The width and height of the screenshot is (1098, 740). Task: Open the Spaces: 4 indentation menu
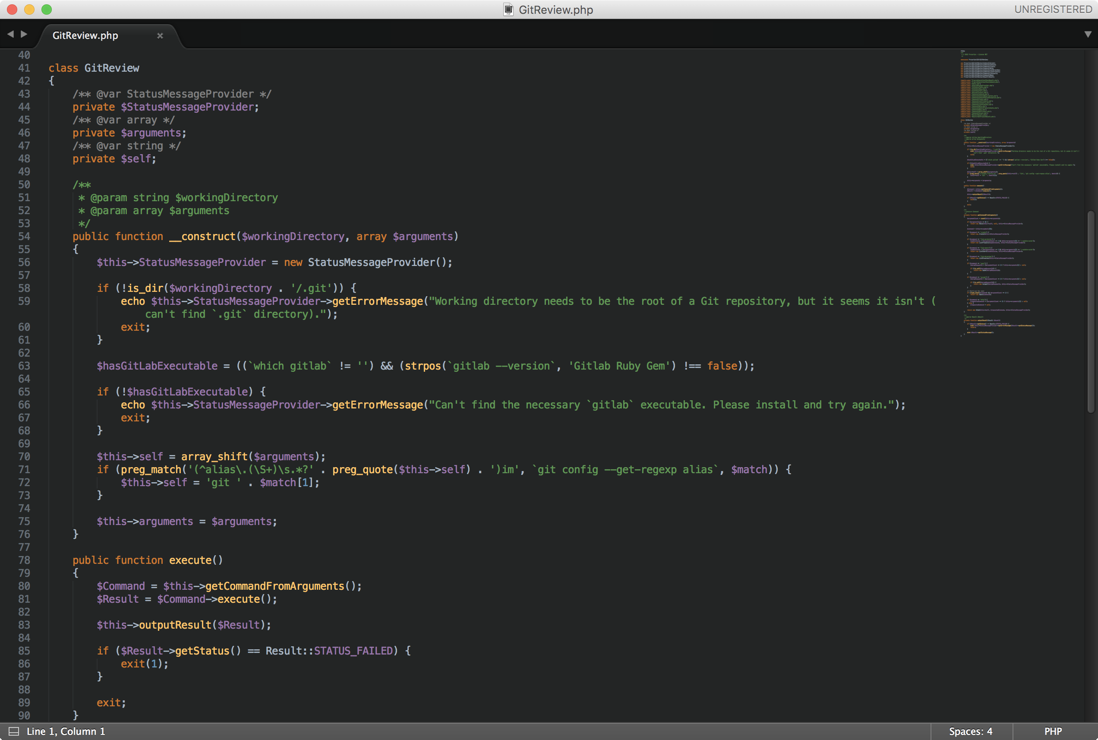tap(970, 731)
